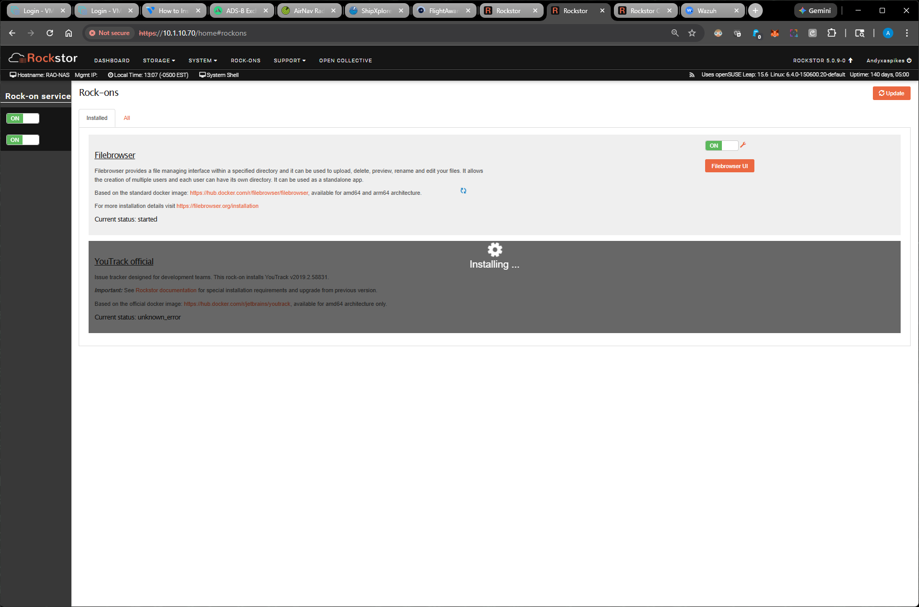Viewport: 919px width, 607px height.
Task: Expand the Storage dropdown menu
Action: point(159,61)
